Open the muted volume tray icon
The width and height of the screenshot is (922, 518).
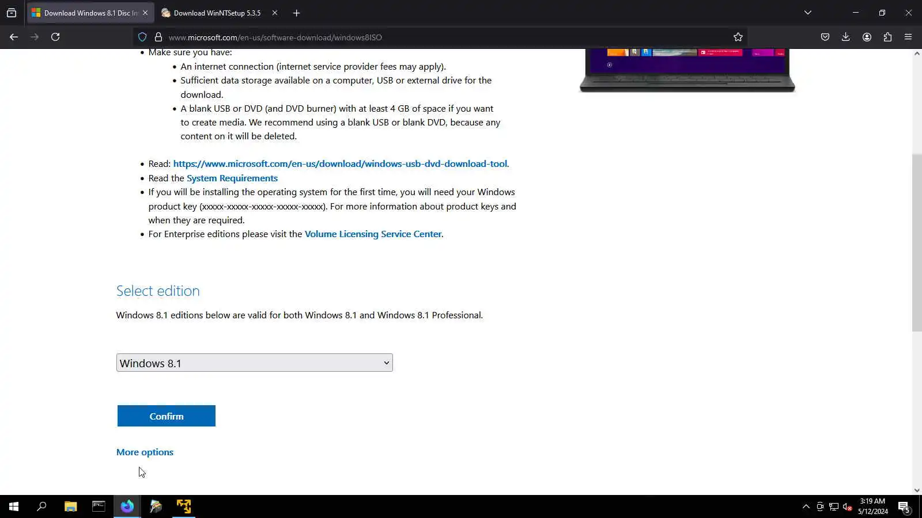847,506
